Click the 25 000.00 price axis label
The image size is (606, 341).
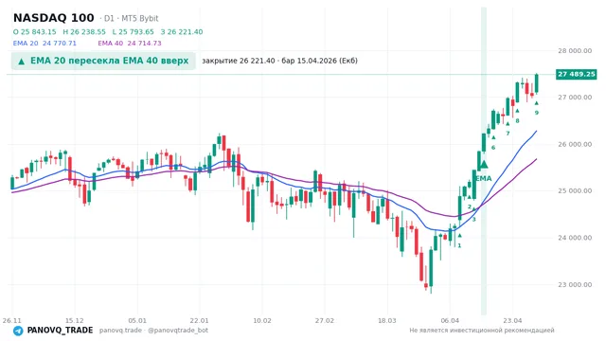coord(575,190)
